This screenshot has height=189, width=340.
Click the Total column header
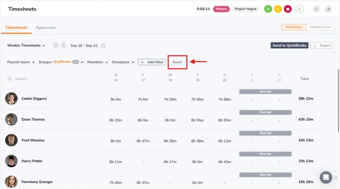click(305, 79)
